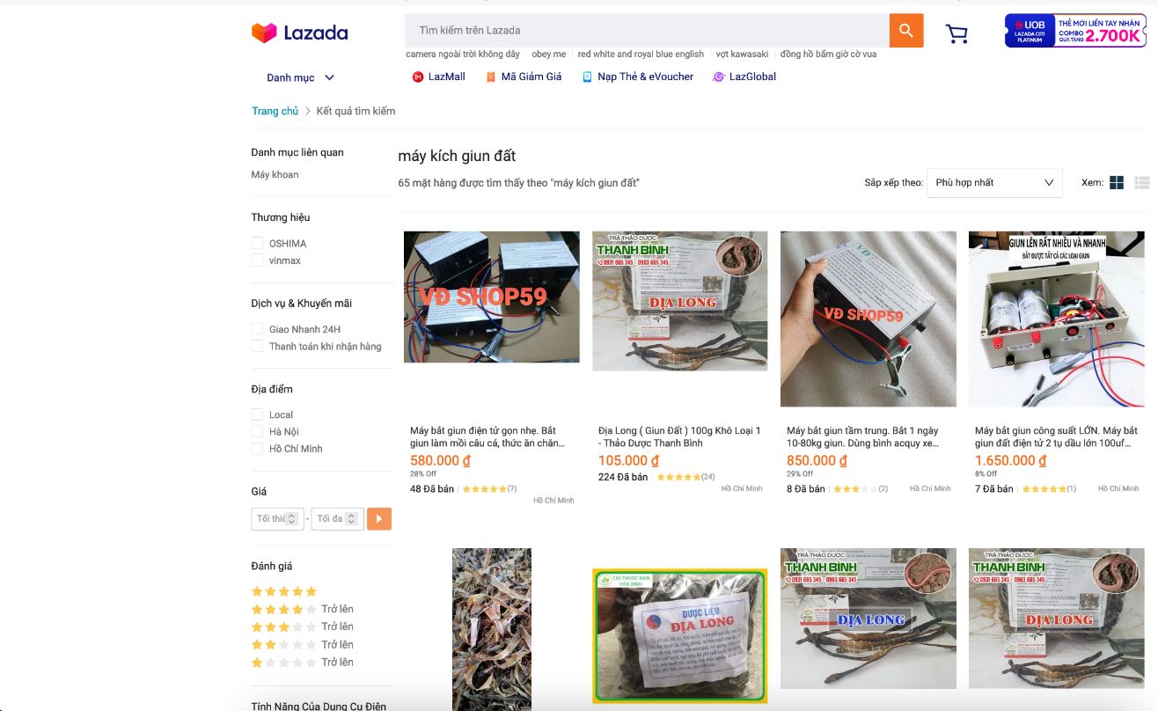Viewport: 1158px width, 711px height.
Task: Check the OSHIMA brand filter
Action: [x=257, y=243]
